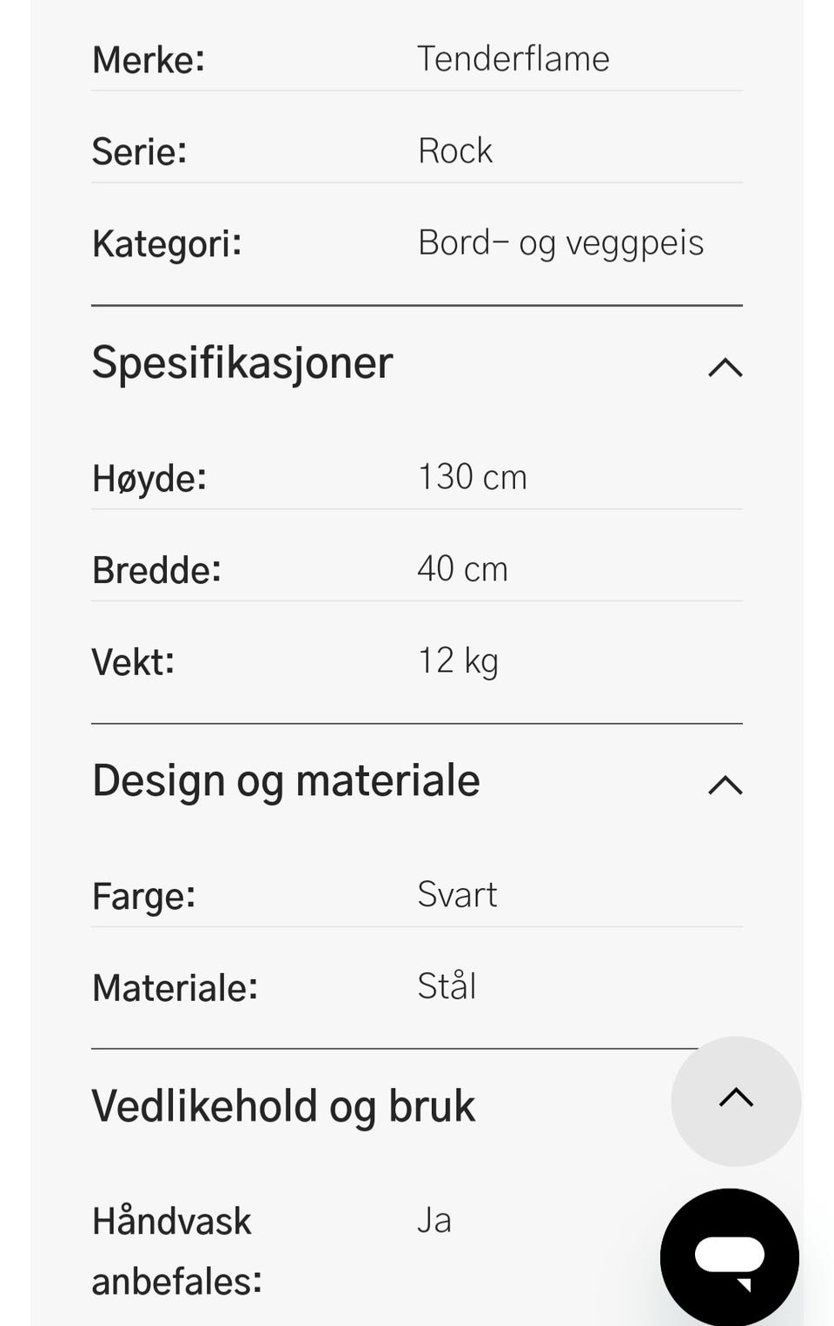Click the Merke label

(x=148, y=60)
